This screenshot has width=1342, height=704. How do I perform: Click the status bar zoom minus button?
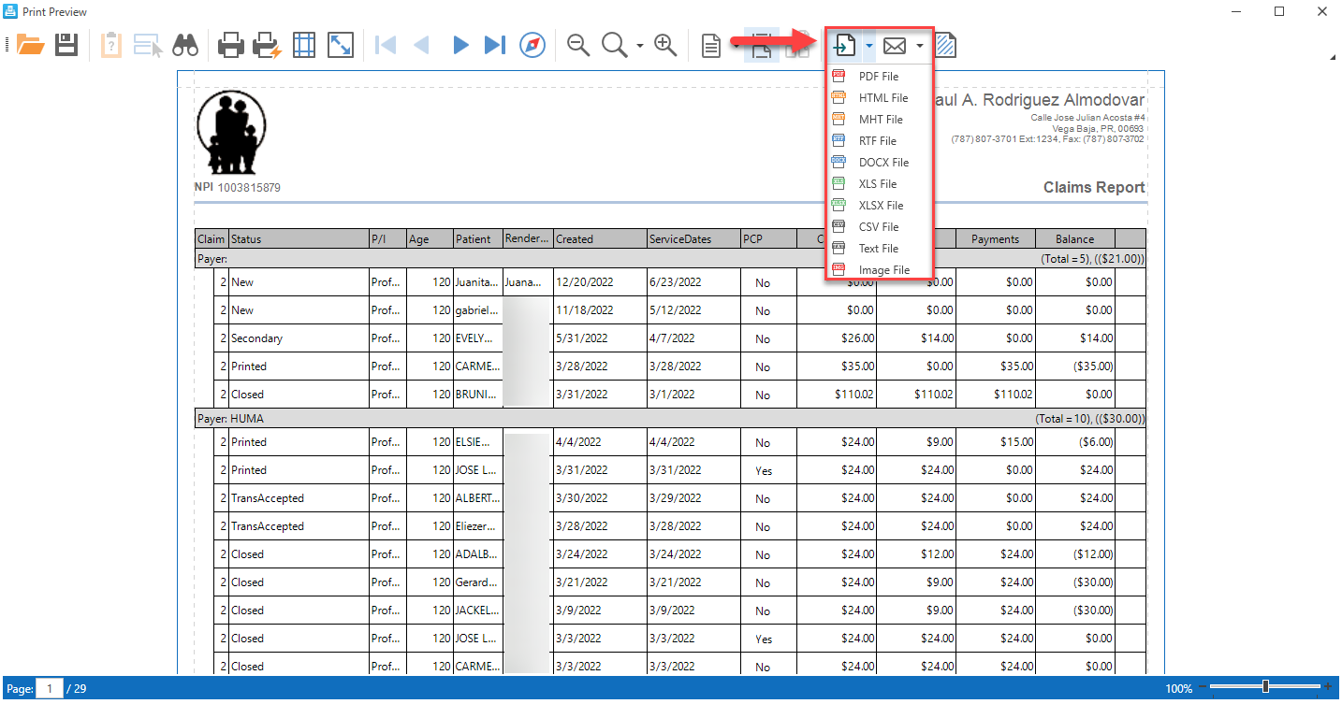(x=1202, y=688)
